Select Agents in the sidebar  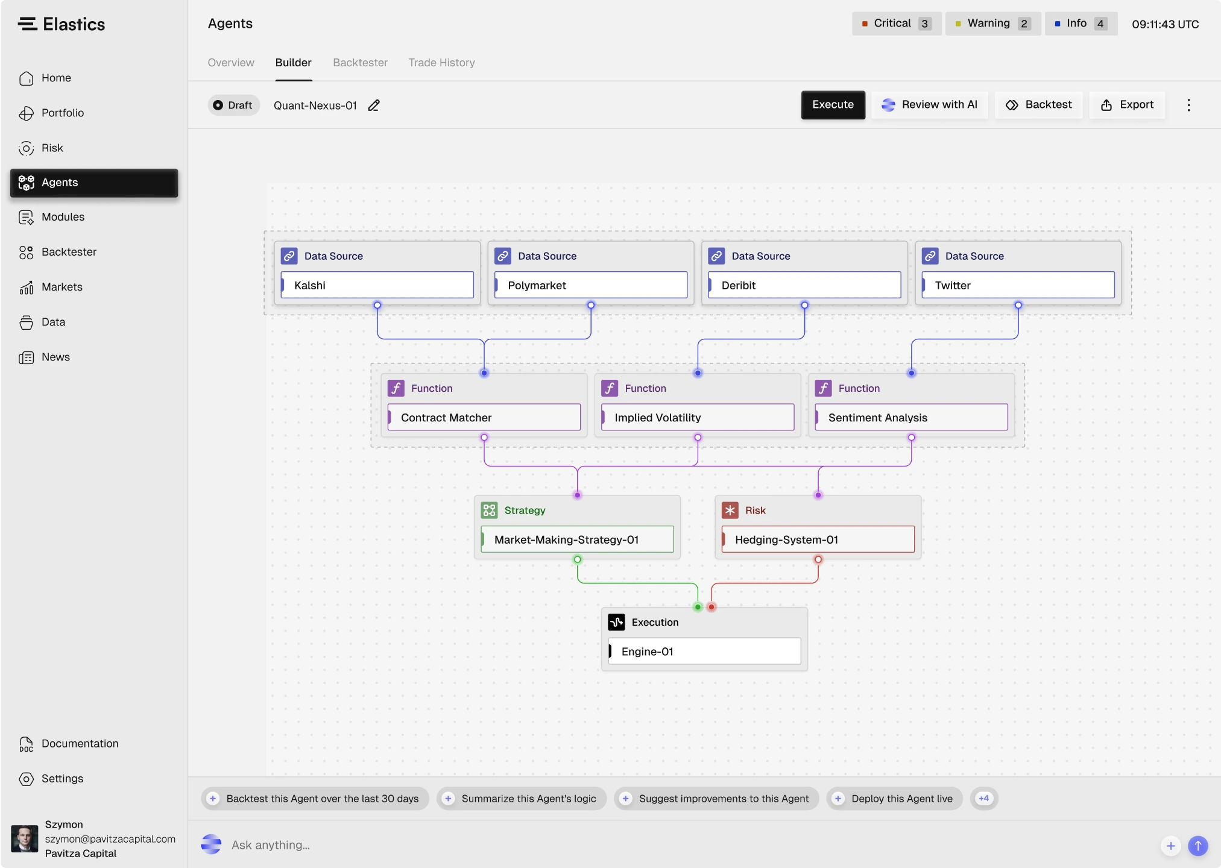[94, 183]
